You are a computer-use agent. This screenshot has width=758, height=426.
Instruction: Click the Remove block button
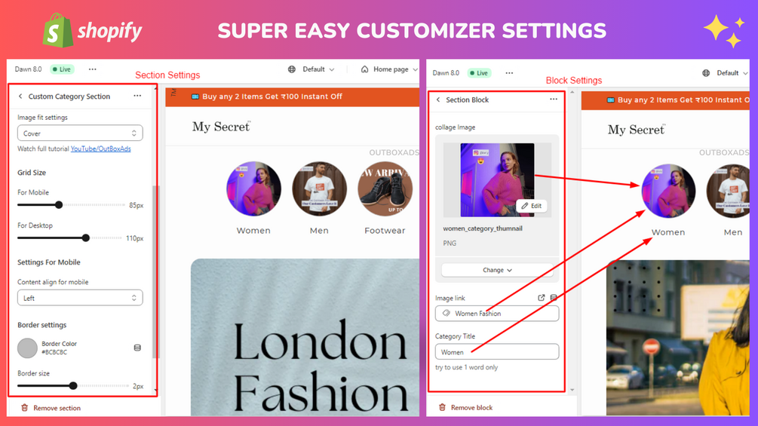[x=466, y=408]
